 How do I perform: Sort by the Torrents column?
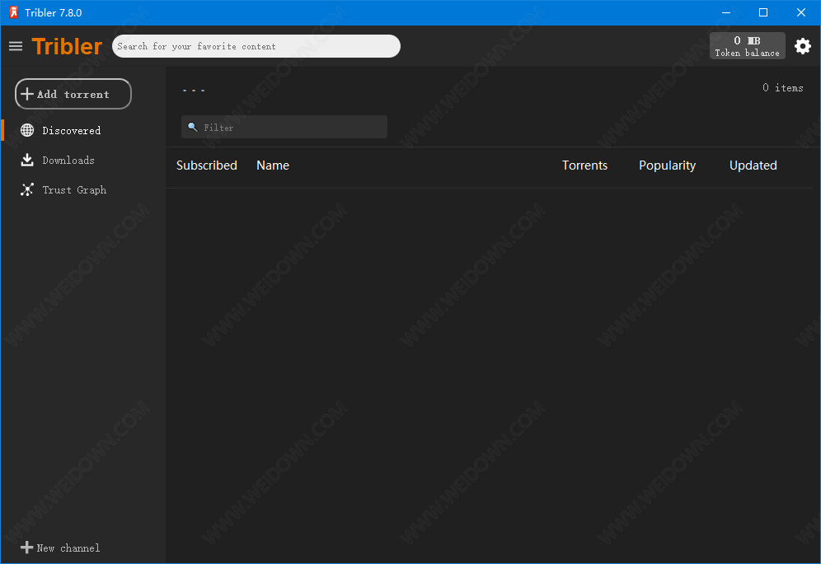(585, 165)
